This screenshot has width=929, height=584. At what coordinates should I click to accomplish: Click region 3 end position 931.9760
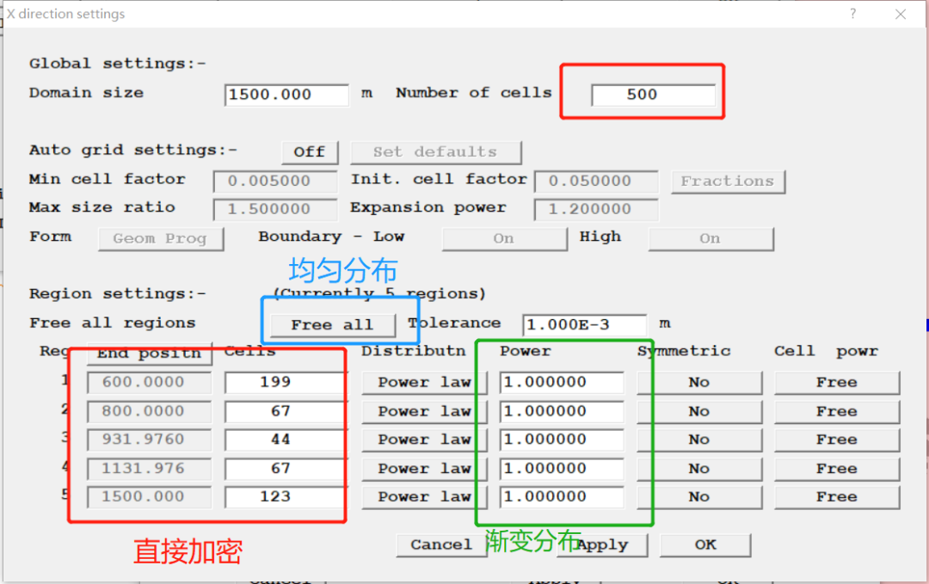pos(150,440)
